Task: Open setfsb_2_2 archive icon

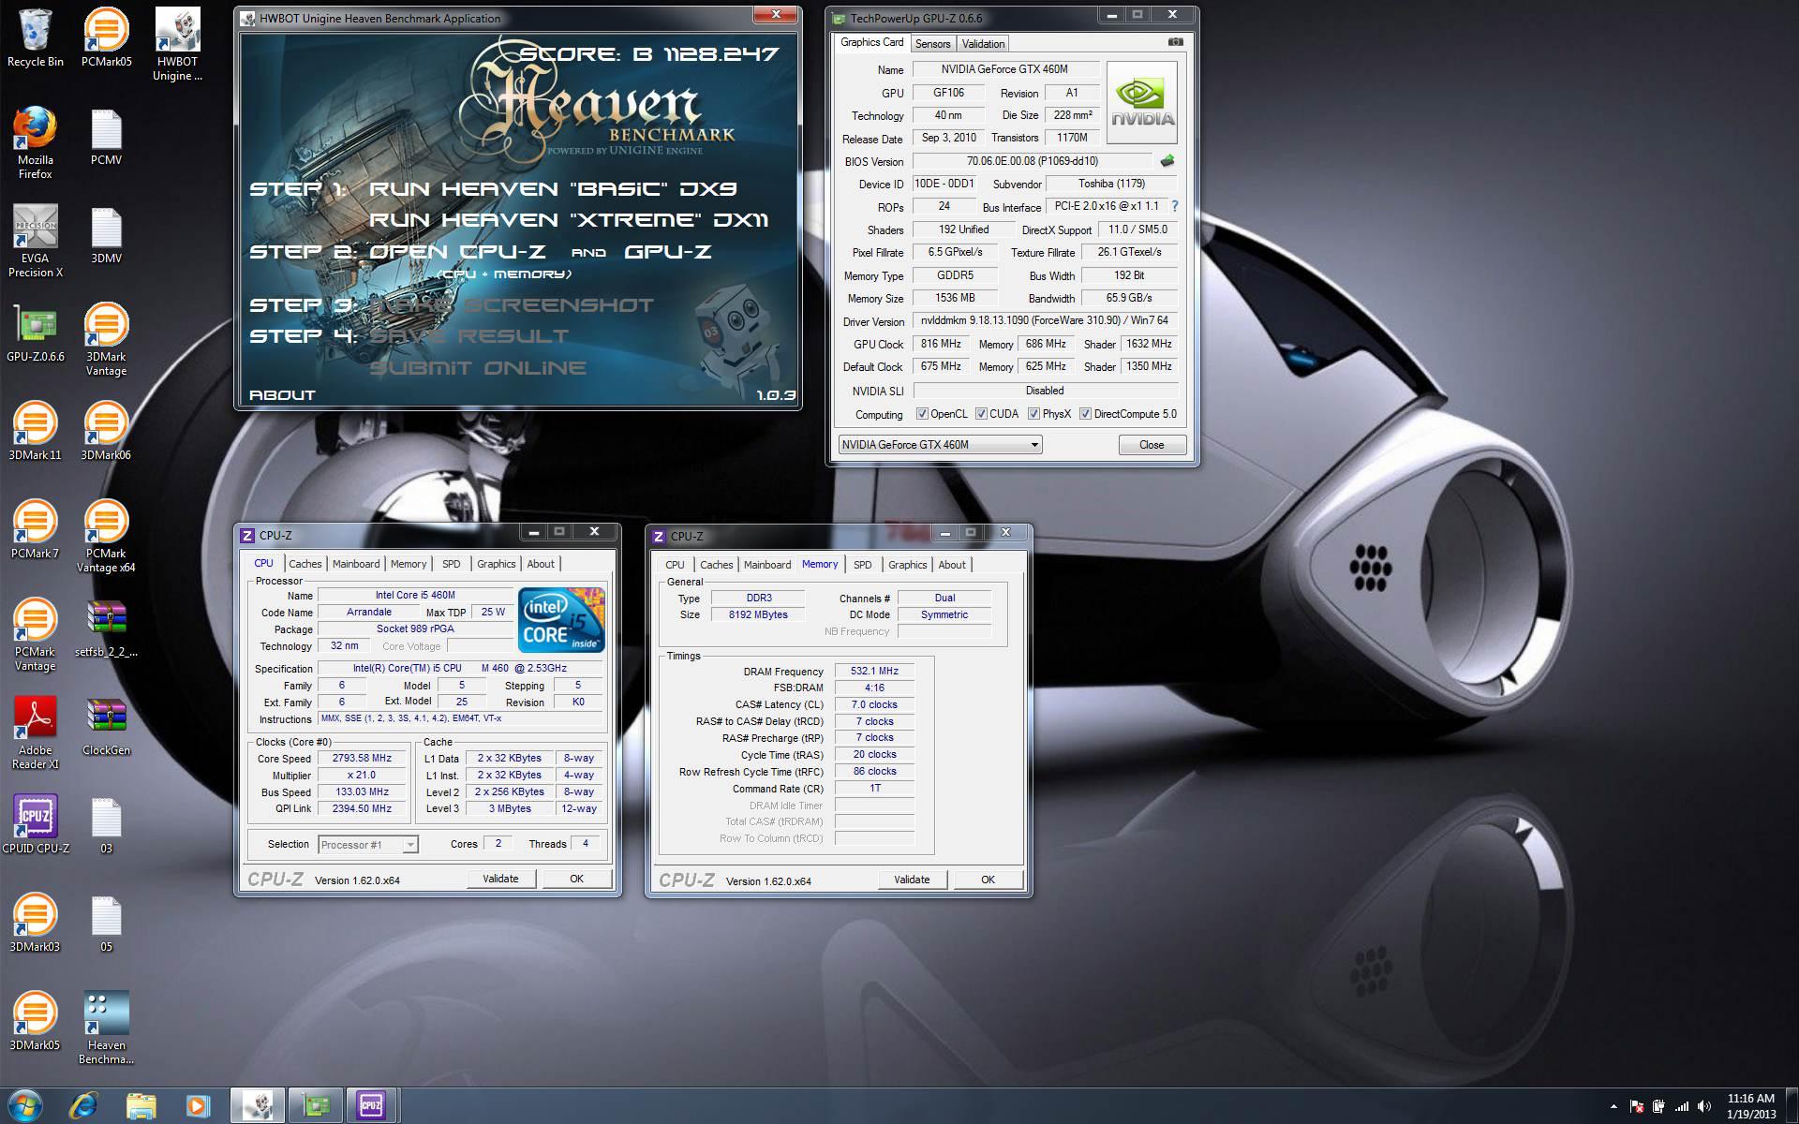Action: point(106,628)
